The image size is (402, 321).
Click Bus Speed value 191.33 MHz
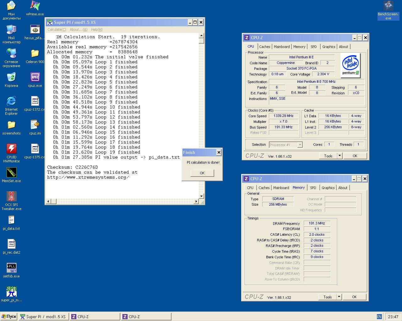(x=283, y=127)
